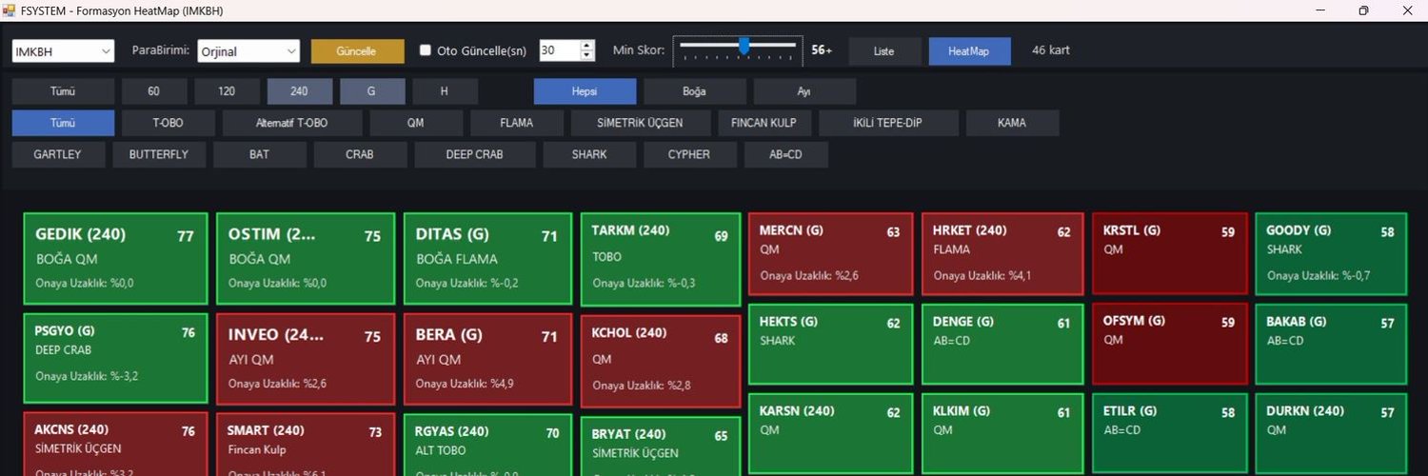Image resolution: width=1428 pixels, height=476 pixels.
Task: Filter by FINCAN KULP formation
Action: point(764,123)
